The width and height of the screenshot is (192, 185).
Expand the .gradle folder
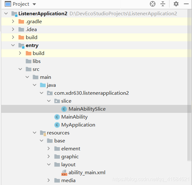coord(13,21)
